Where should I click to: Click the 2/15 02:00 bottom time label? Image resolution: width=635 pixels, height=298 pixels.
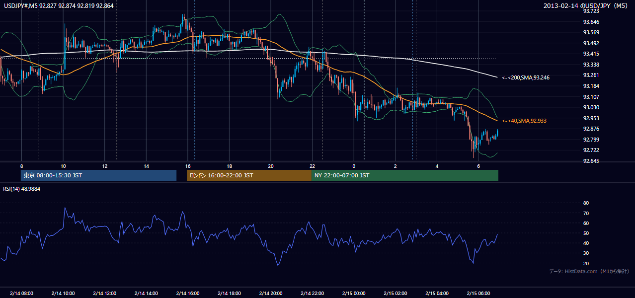click(x=395, y=293)
